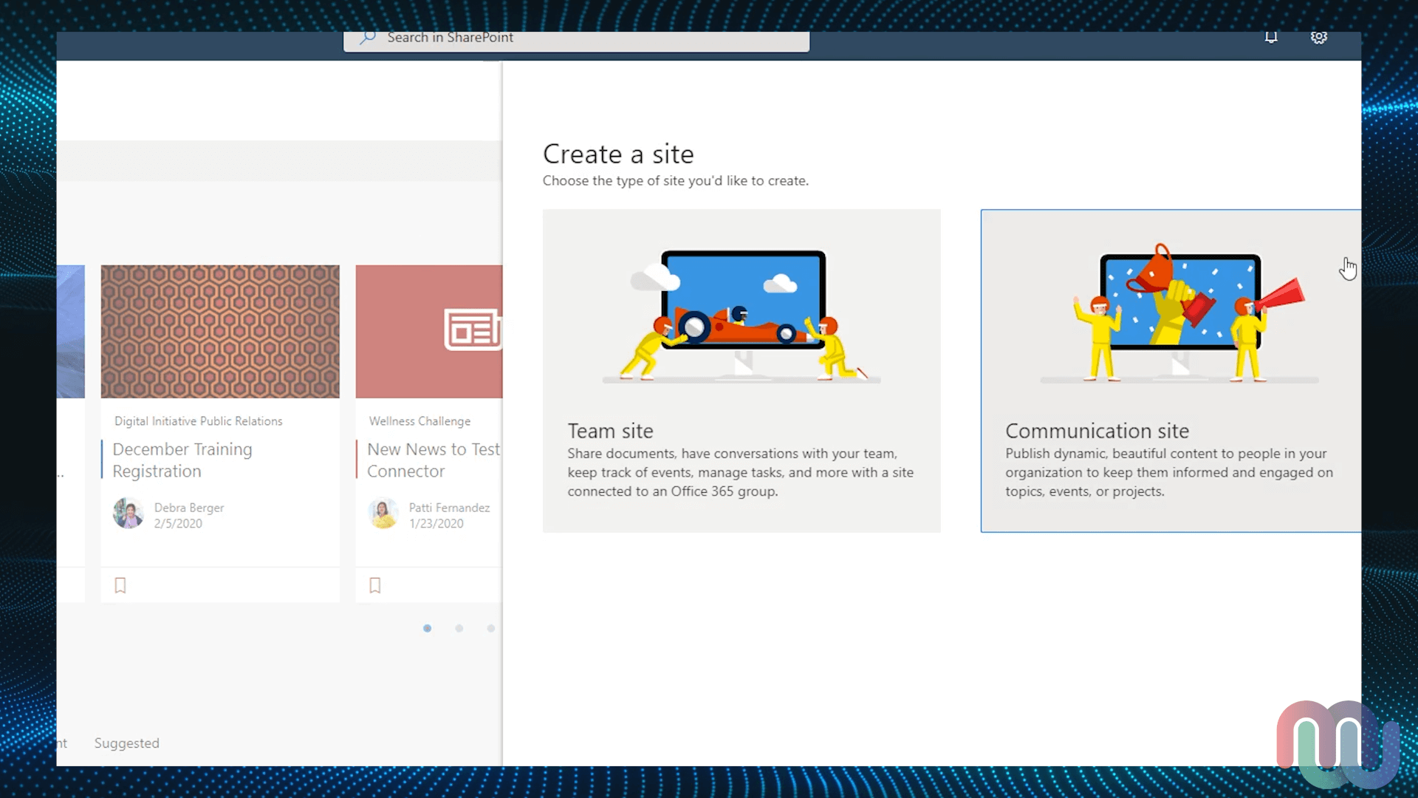
Task: Click the Team site title text
Action: coord(610,431)
